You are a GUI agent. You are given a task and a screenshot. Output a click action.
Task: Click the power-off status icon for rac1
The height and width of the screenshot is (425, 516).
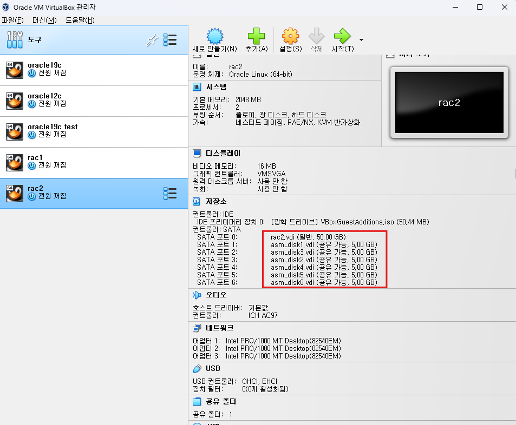(x=31, y=165)
